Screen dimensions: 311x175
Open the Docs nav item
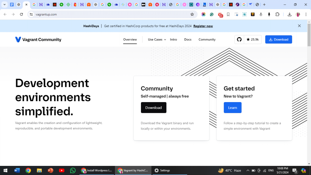188,39
